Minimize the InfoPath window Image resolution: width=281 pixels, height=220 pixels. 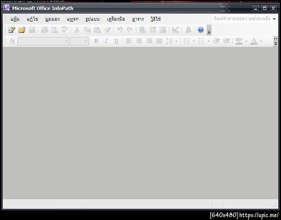click(256, 8)
